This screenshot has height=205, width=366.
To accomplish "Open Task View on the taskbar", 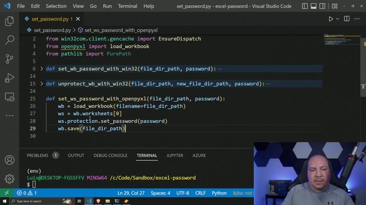I will point(79,201).
